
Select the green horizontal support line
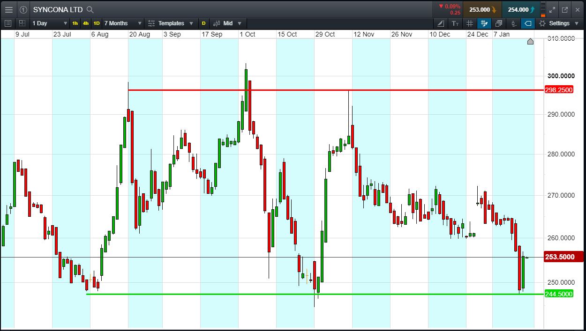click(315, 294)
